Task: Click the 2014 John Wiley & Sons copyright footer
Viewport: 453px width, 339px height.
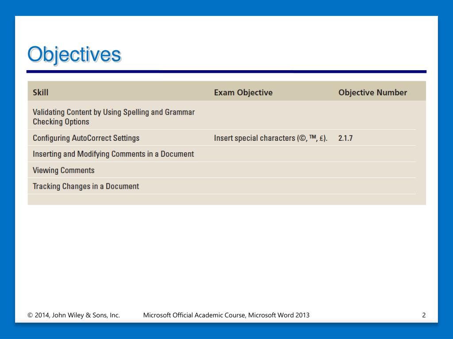Action: coord(74,315)
